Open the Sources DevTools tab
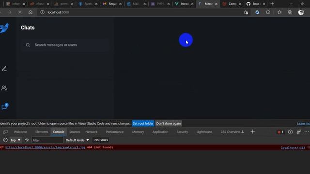Screen dimensions: 310x174 click(75, 132)
